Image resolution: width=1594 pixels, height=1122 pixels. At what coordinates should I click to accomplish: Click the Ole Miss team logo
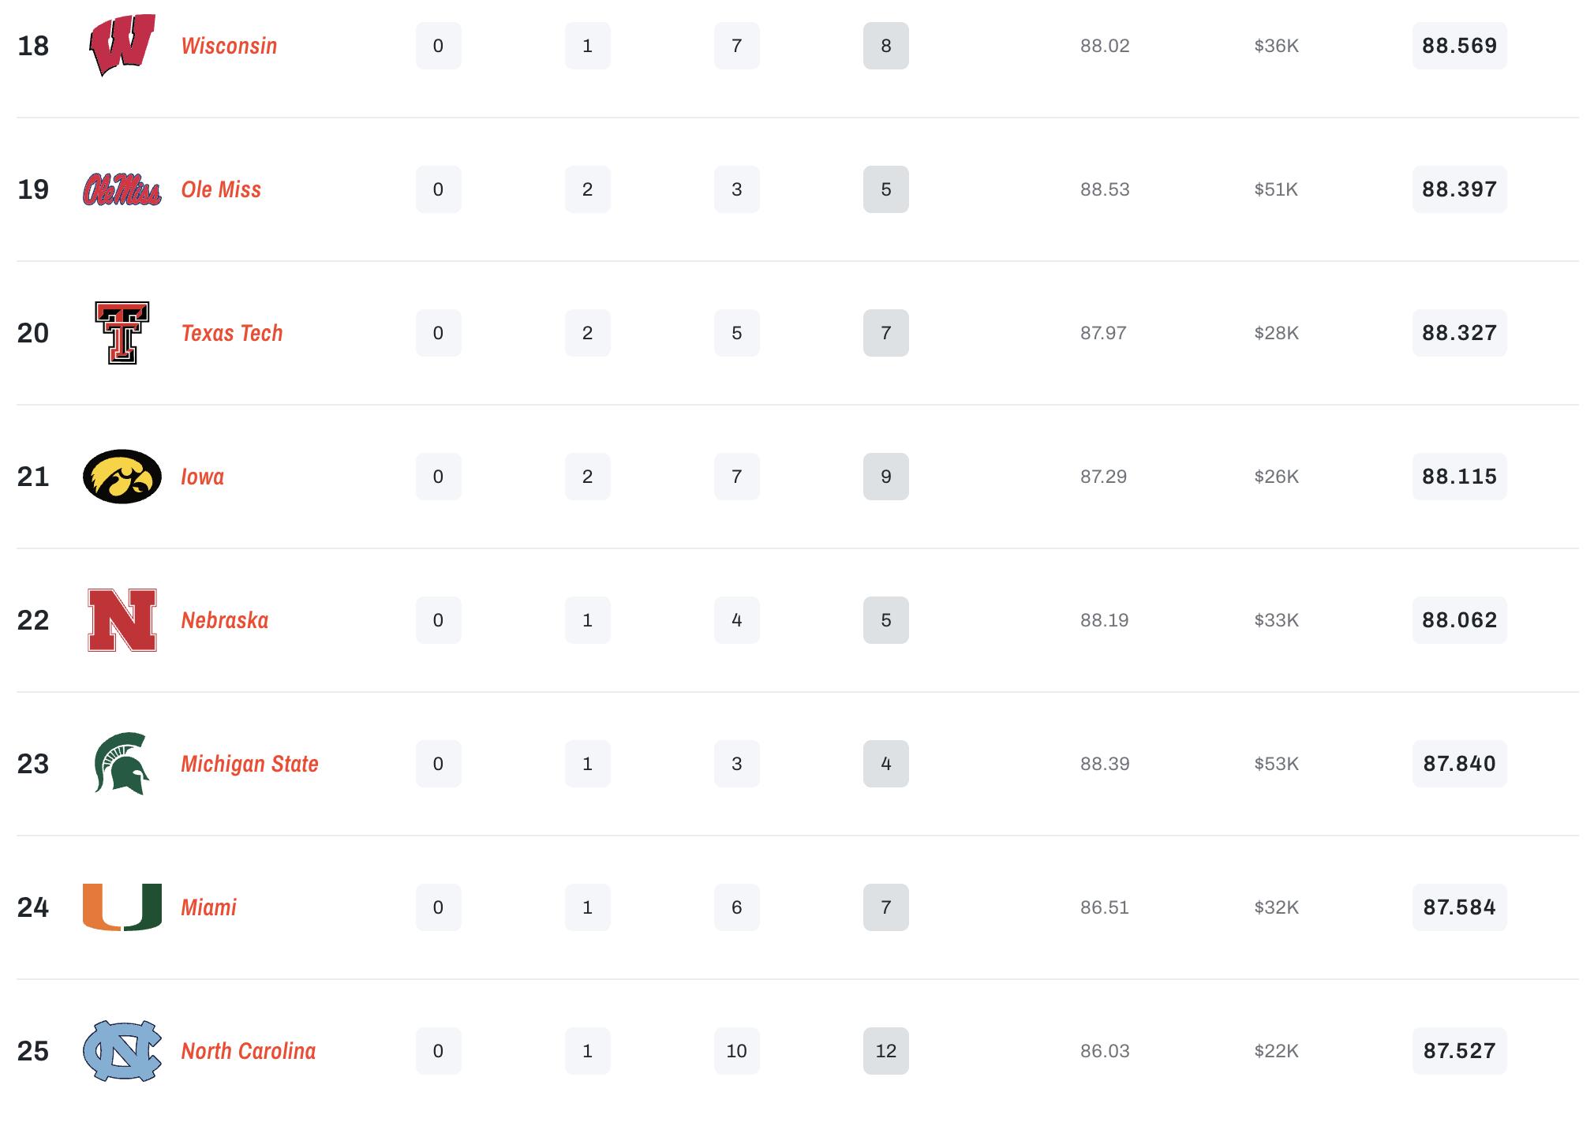122,189
